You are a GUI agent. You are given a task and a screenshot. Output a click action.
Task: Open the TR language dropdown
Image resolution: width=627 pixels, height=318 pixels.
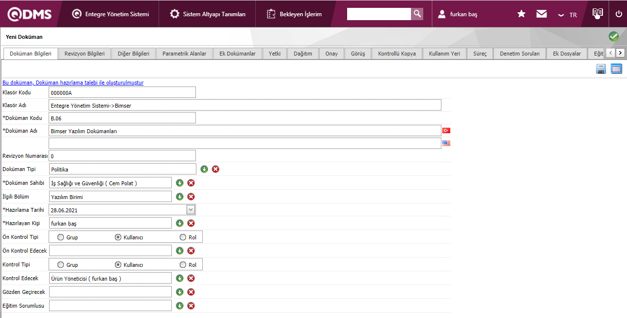pyautogui.click(x=568, y=15)
